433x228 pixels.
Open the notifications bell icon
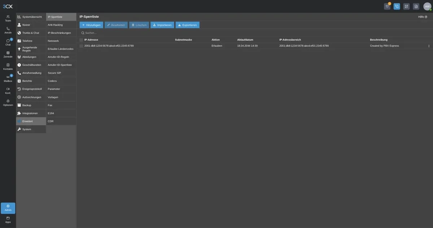coord(387,6)
